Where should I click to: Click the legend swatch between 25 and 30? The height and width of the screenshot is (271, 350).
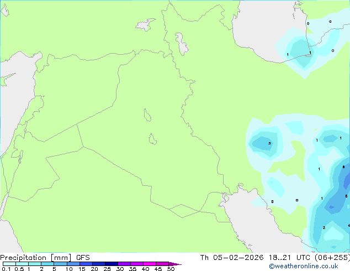pyautogui.click(x=112, y=264)
